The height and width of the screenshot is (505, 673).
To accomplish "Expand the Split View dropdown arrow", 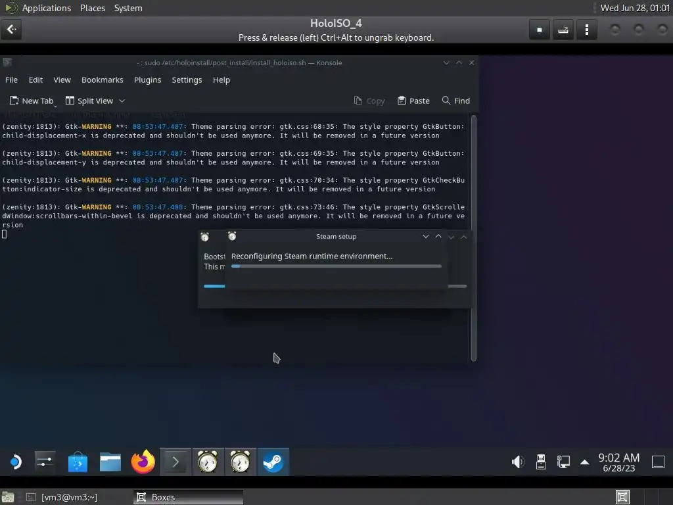I will pyautogui.click(x=122, y=101).
